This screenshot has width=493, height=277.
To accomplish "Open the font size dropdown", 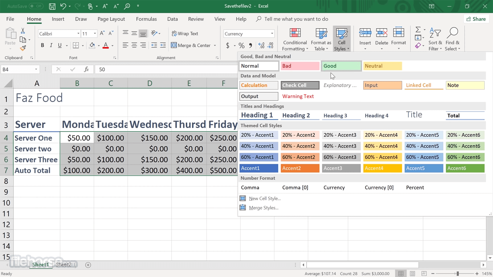I will (95, 34).
